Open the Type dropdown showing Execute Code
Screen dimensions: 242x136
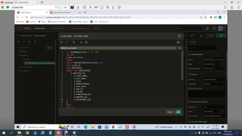[211, 64]
